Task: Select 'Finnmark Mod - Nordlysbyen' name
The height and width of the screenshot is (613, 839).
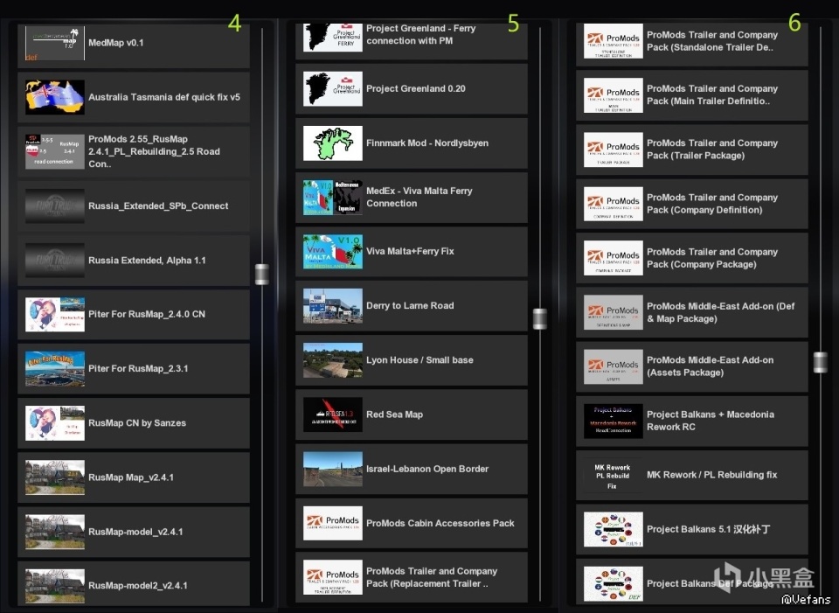Action: 427,143
